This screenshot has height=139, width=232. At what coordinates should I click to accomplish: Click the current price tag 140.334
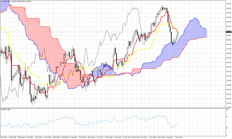(x=229, y=32)
